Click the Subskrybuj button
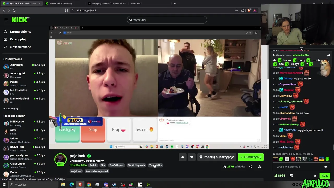The width and height of the screenshot is (334, 188). (x=251, y=157)
